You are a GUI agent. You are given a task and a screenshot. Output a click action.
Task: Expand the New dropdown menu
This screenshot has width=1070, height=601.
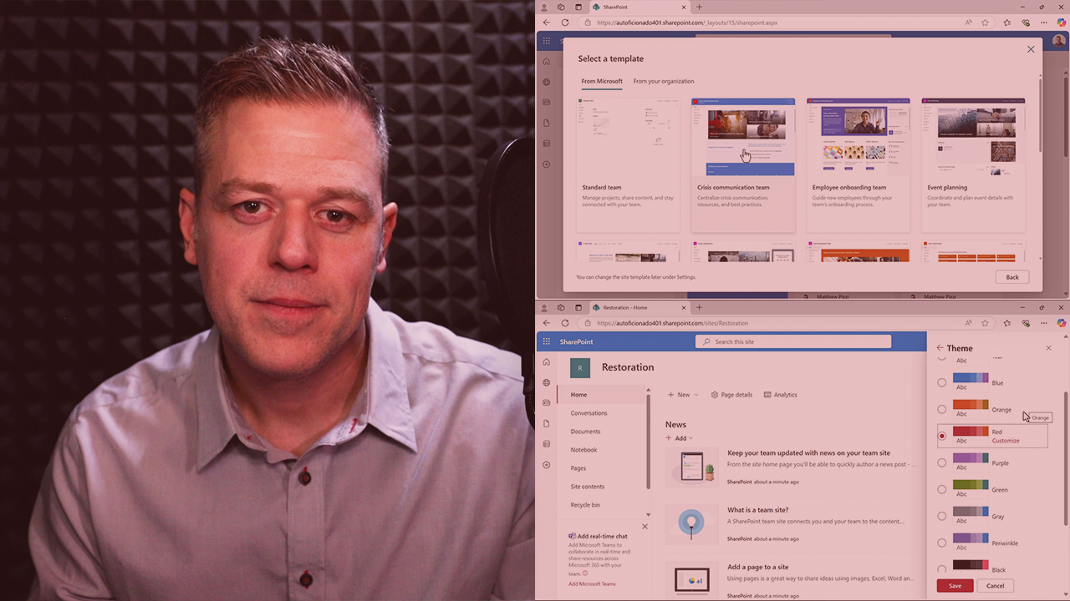pyautogui.click(x=683, y=395)
